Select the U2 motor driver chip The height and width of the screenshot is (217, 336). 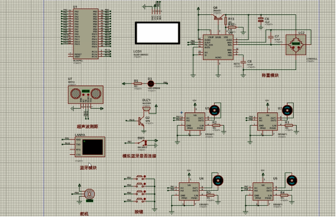tap(267, 121)
